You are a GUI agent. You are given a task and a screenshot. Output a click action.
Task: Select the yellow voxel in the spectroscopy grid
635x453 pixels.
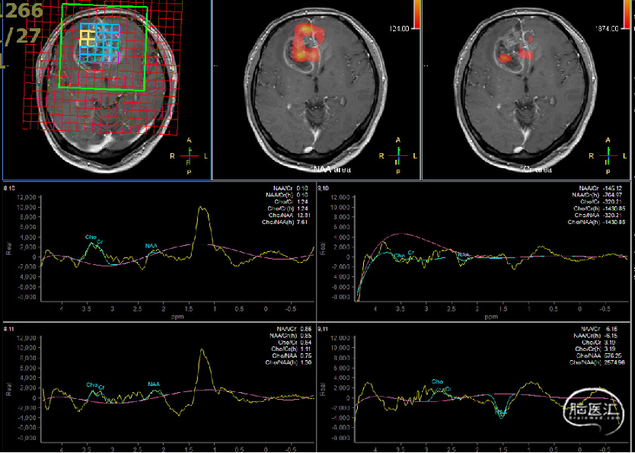coord(86,40)
